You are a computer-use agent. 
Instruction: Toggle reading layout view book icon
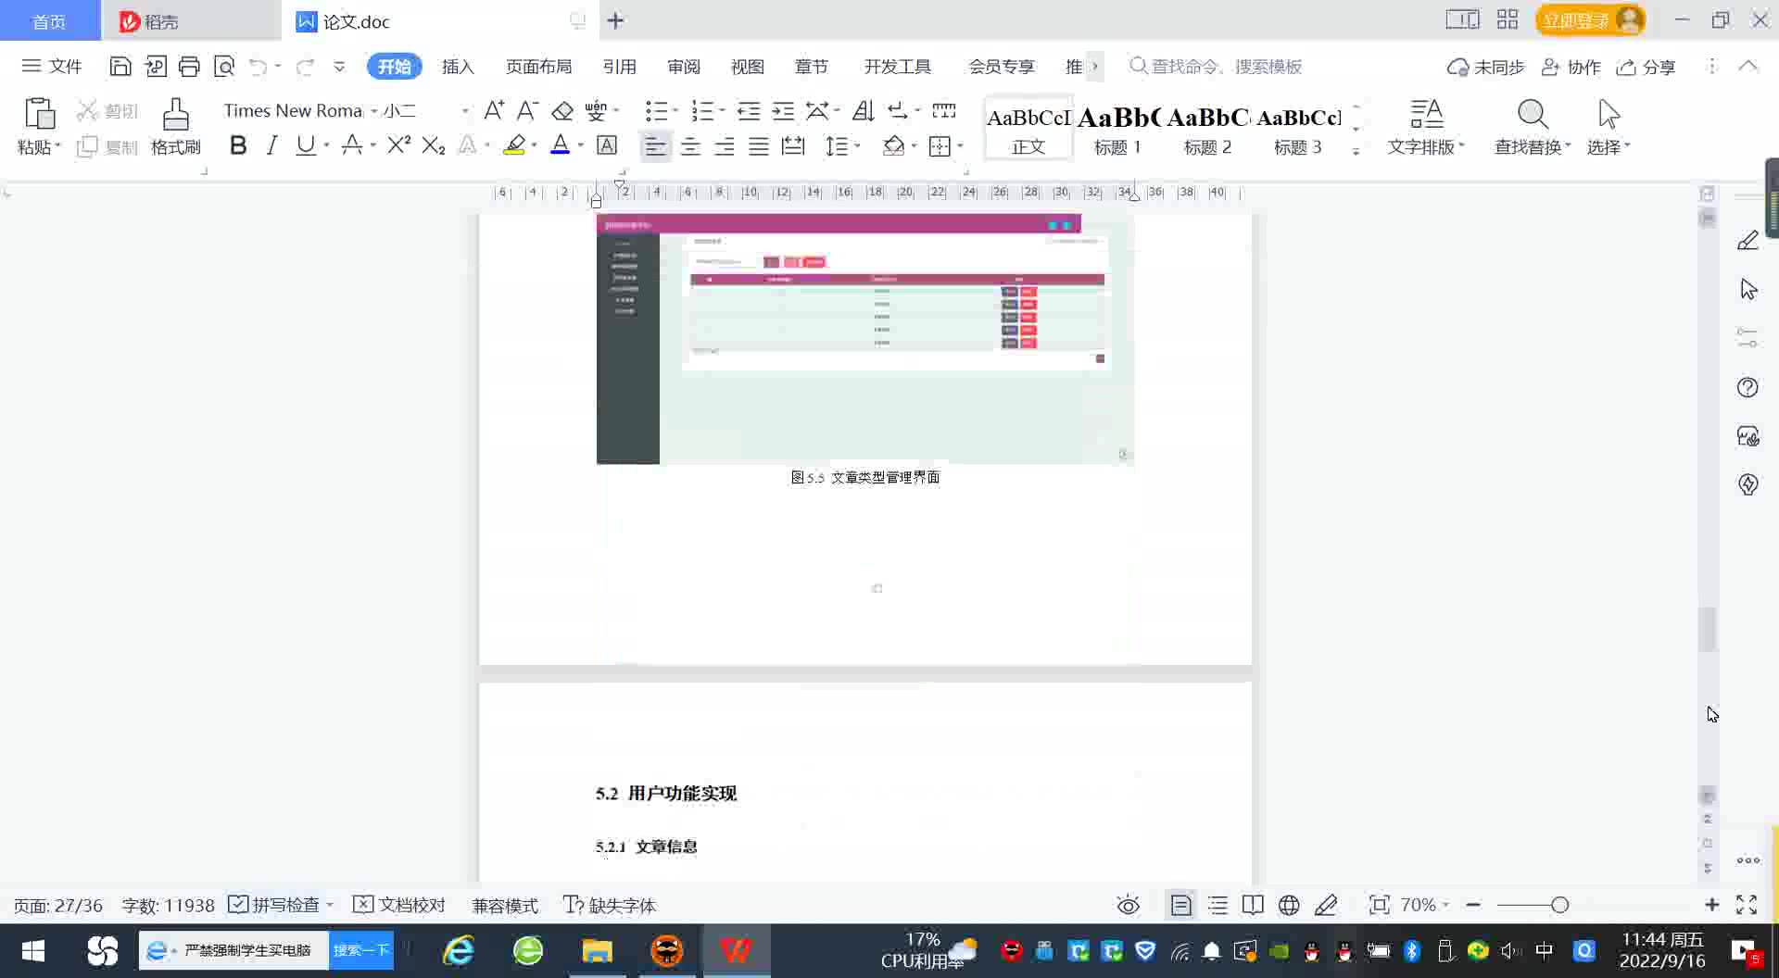pyautogui.click(x=1253, y=905)
